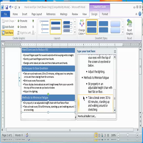This screenshot has height=143, width=143.
Task: Click the Move Down gray arrow
Action: pos(33,27)
